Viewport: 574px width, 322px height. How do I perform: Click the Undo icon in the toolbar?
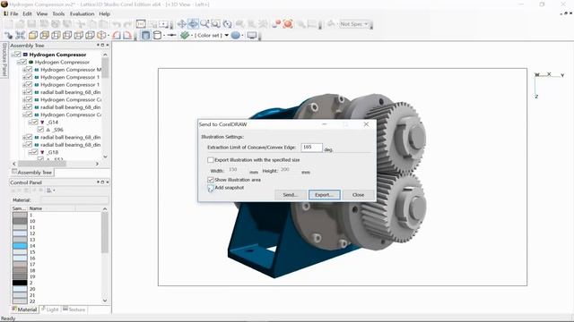pos(117,24)
